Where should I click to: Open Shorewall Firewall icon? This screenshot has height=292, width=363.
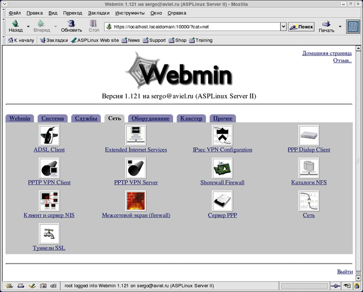click(x=222, y=168)
